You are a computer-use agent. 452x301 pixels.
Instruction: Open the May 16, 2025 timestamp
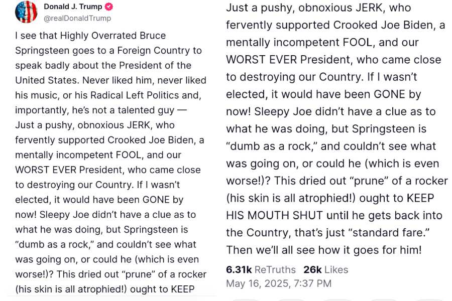coord(279,283)
